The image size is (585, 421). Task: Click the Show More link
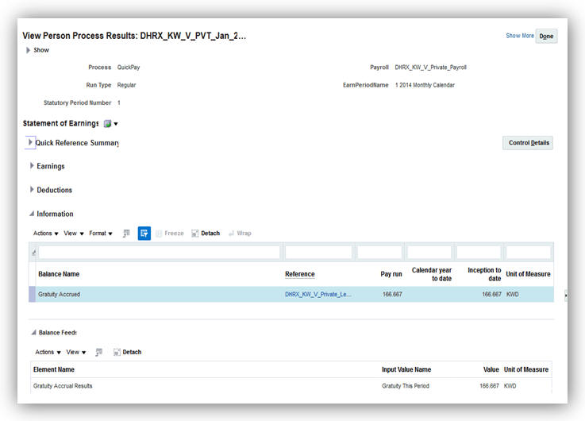coord(520,36)
